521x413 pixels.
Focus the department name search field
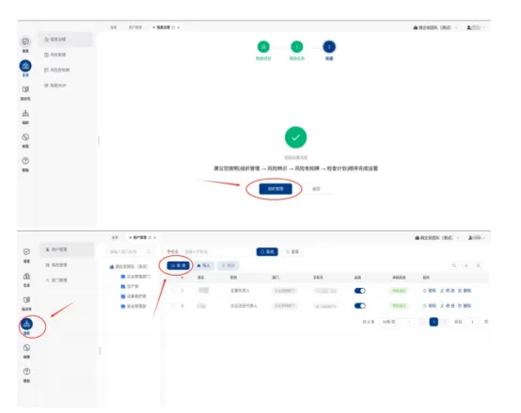tap(130, 252)
